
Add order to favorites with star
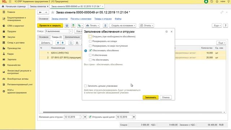53,12
